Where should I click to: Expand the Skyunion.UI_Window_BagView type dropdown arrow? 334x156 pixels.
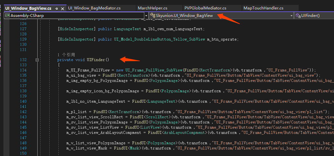(291, 15)
